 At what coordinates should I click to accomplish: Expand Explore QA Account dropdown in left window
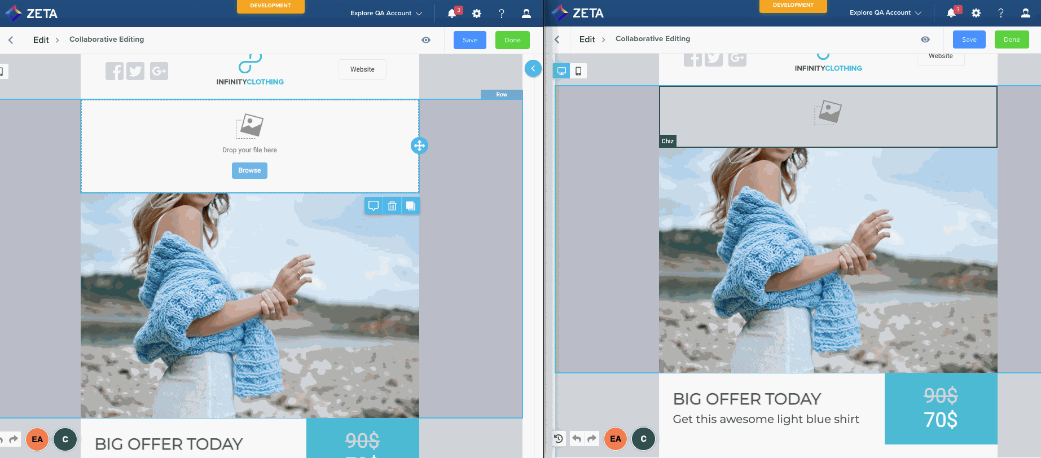[x=386, y=14]
